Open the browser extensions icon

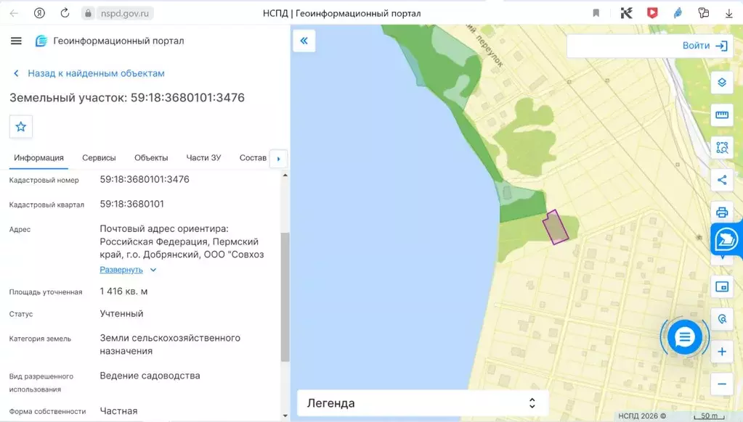[704, 13]
